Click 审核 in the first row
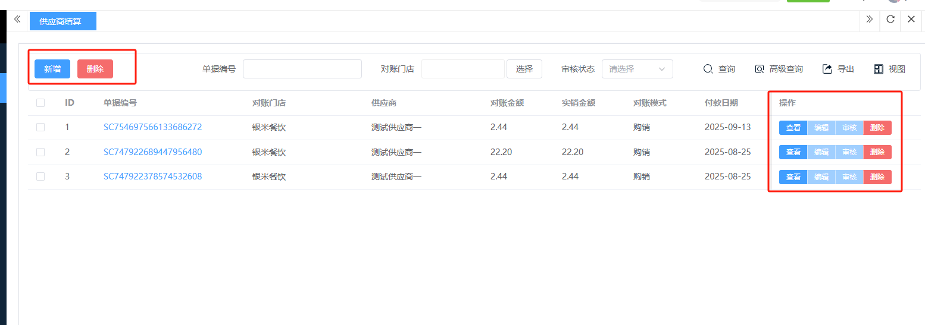This screenshot has height=325, width=925. [849, 127]
